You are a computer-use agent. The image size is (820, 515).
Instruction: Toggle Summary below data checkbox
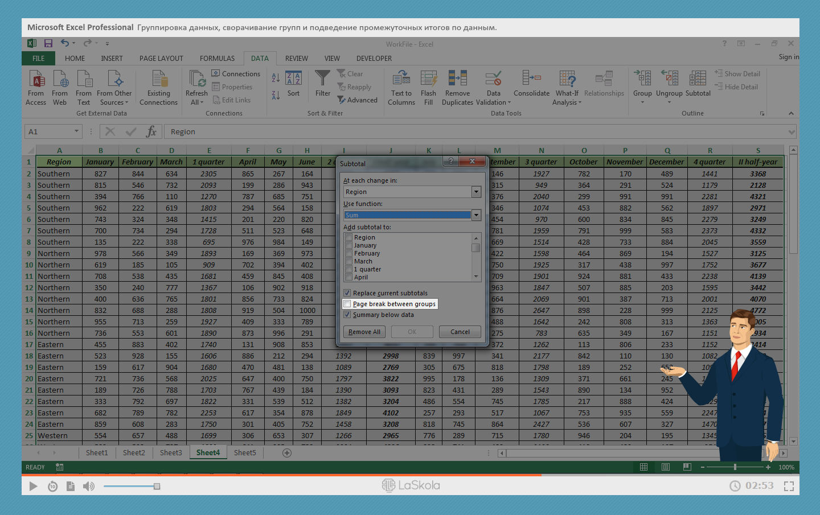coord(348,315)
